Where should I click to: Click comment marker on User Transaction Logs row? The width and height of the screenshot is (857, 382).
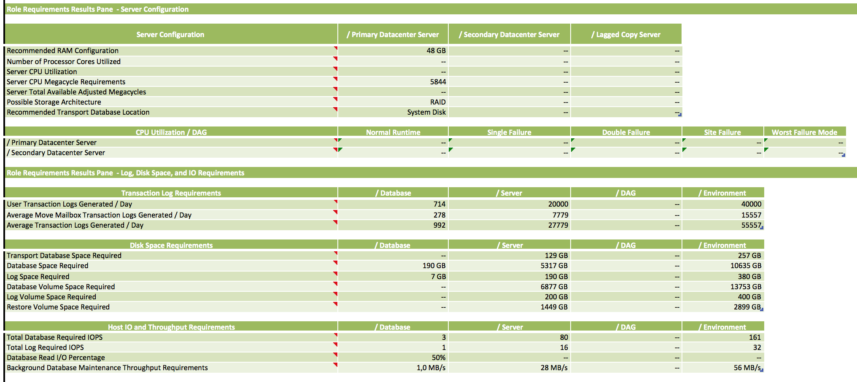point(336,202)
